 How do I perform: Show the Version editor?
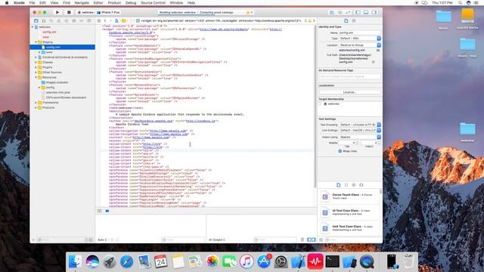tap(348, 12)
